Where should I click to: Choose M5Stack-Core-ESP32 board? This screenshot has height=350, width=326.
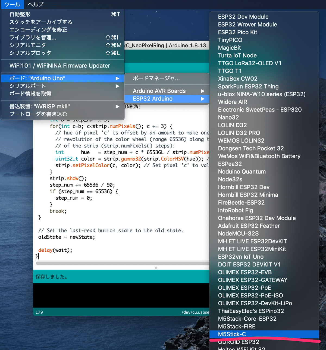click(x=264, y=319)
